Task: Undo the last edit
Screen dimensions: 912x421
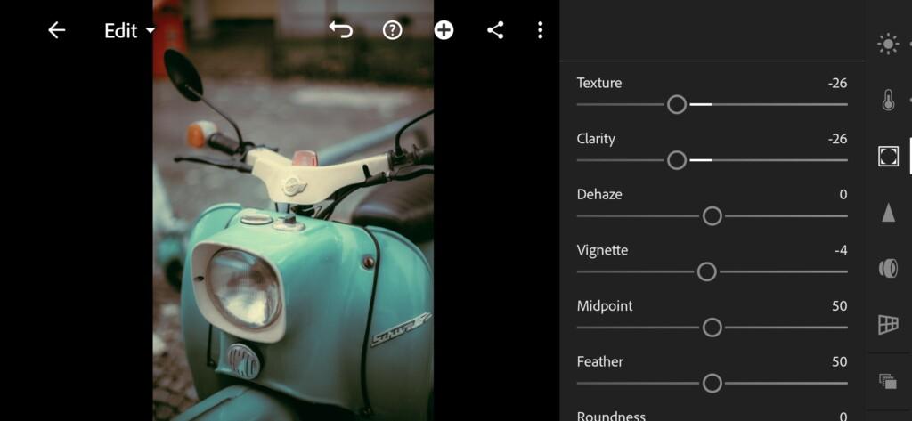Action: coord(341,30)
